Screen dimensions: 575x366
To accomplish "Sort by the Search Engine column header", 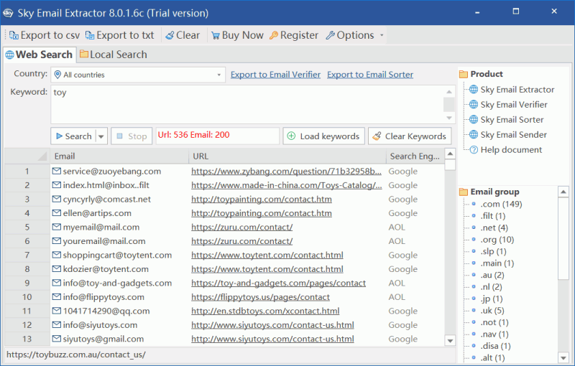I will pos(415,156).
